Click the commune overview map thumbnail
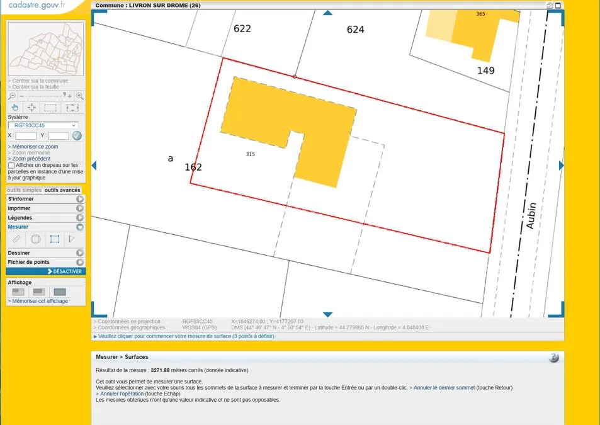600x425 pixels. click(x=46, y=48)
